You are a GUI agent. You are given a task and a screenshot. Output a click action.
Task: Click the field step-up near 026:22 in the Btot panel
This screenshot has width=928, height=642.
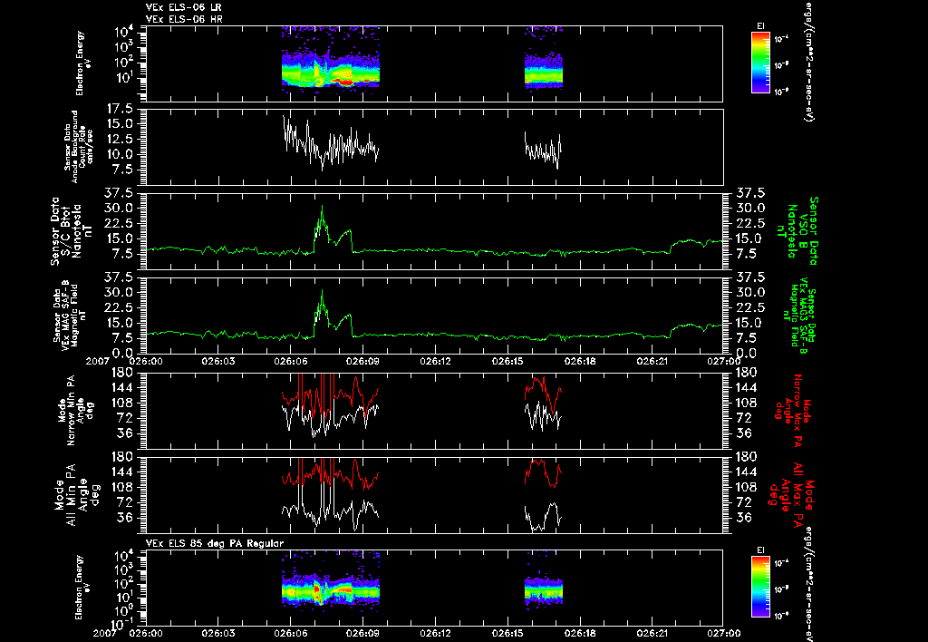point(673,247)
